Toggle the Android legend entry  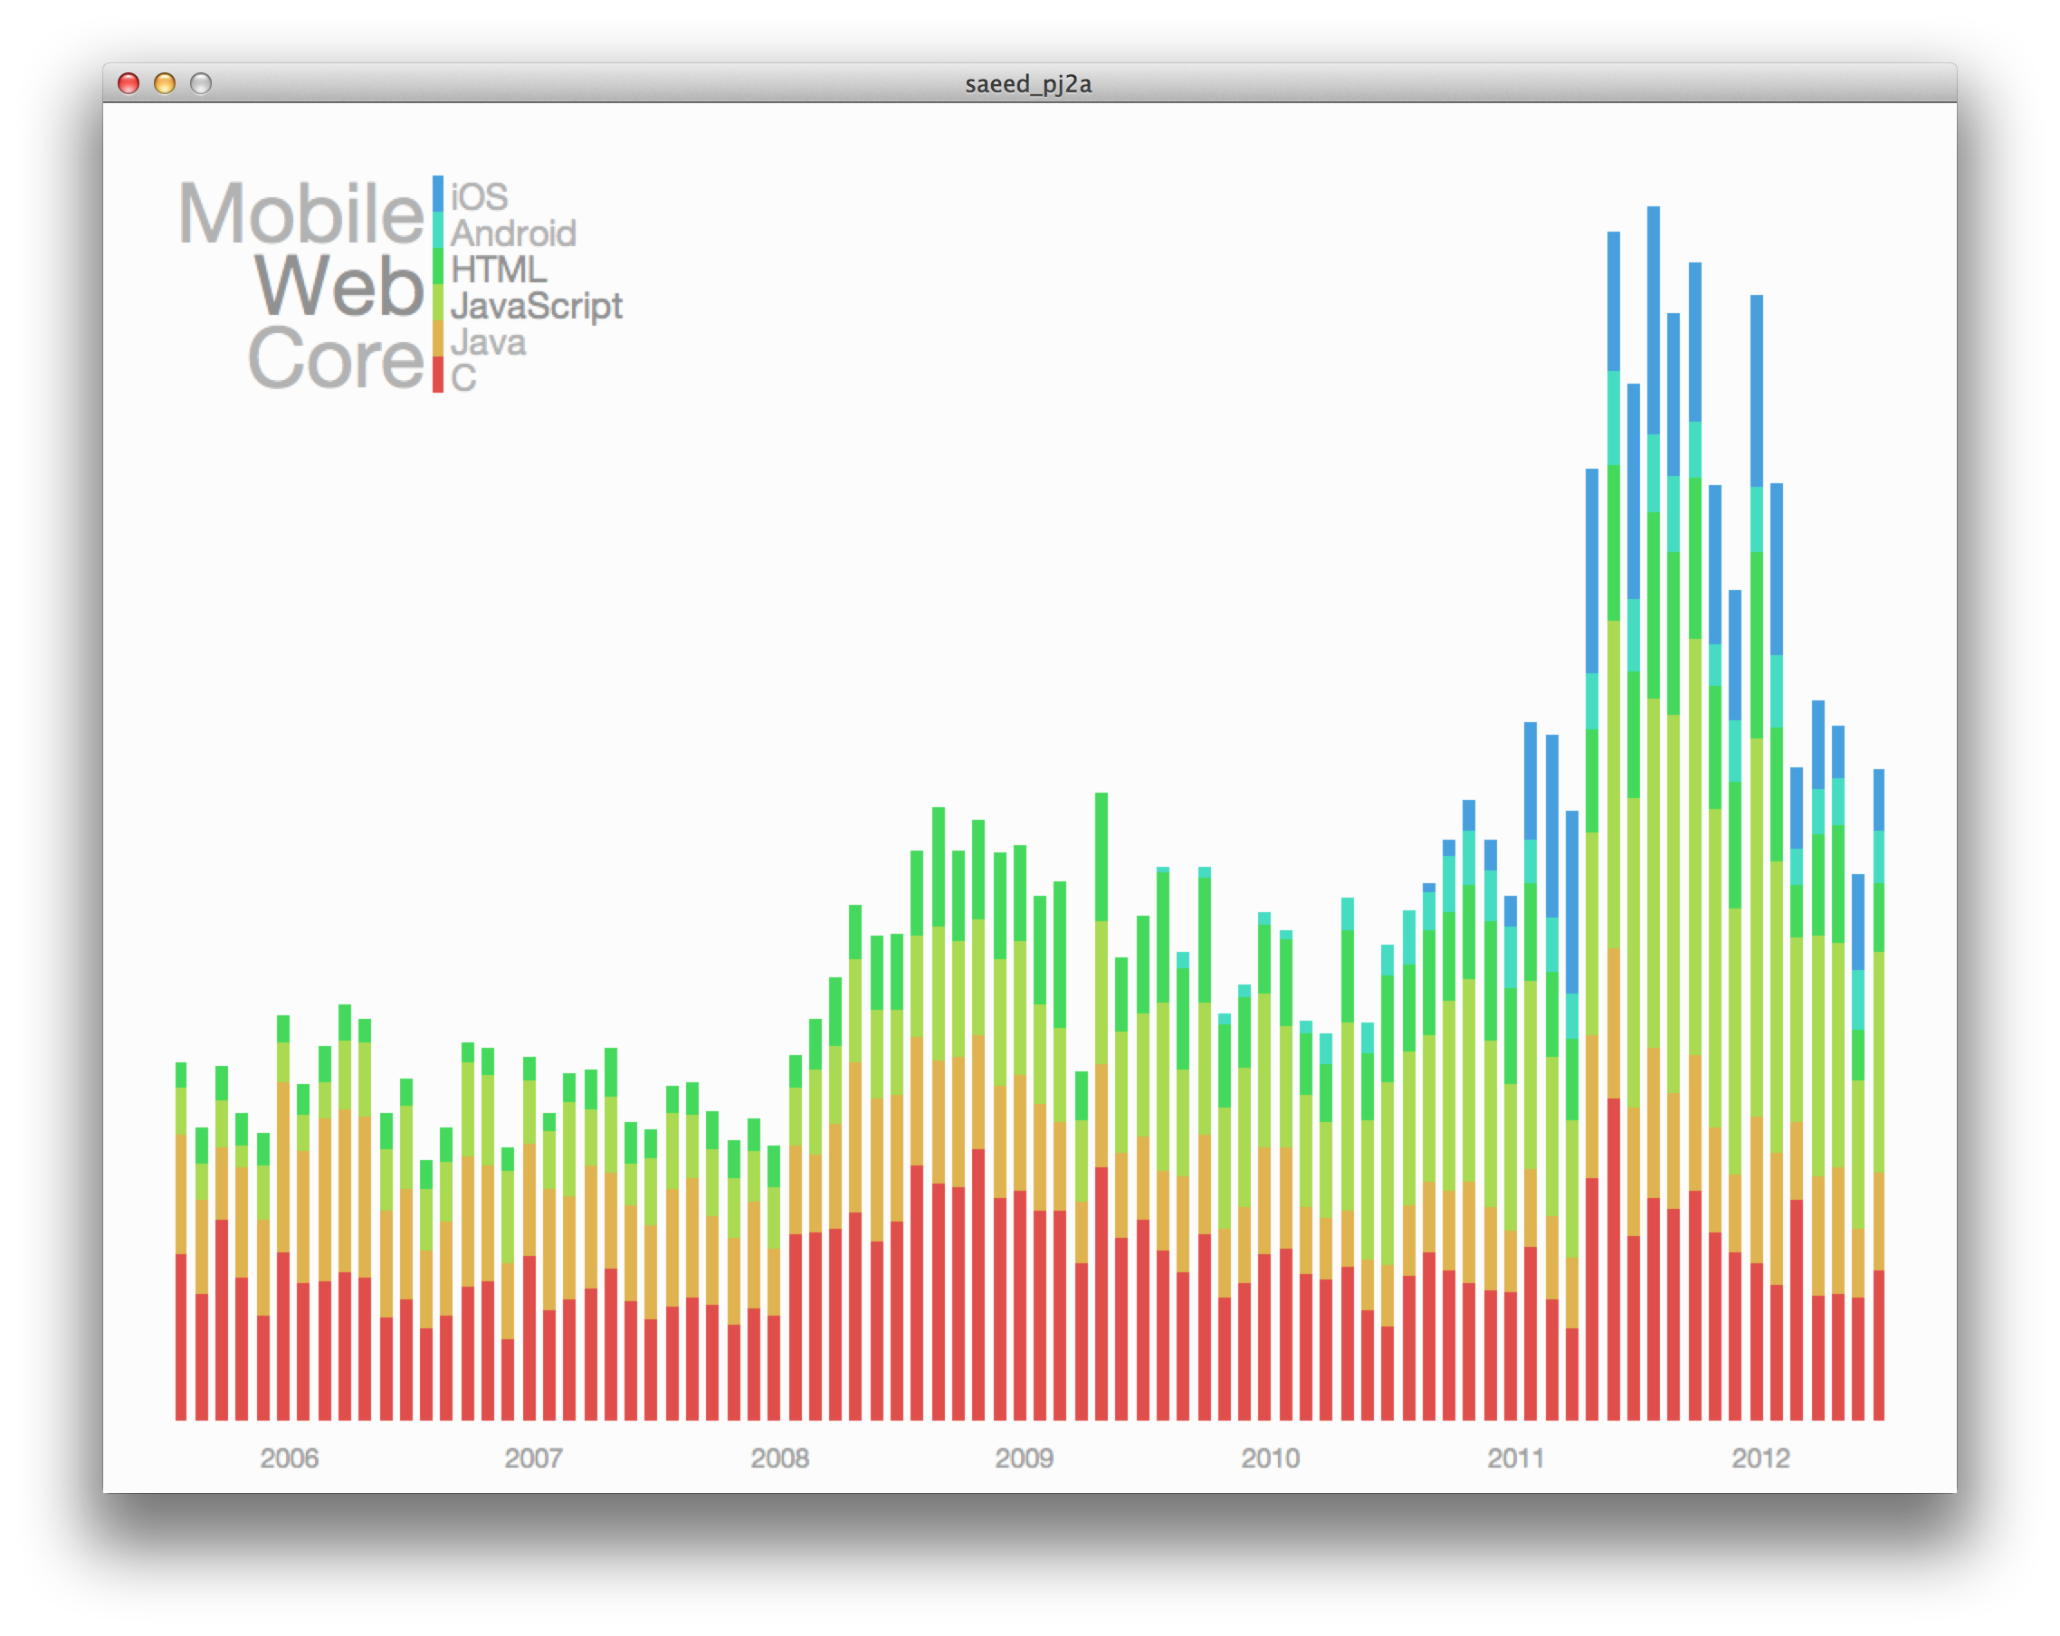pos(513,233)
